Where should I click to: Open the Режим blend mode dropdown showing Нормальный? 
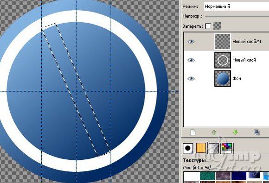[x=237, y=6]
